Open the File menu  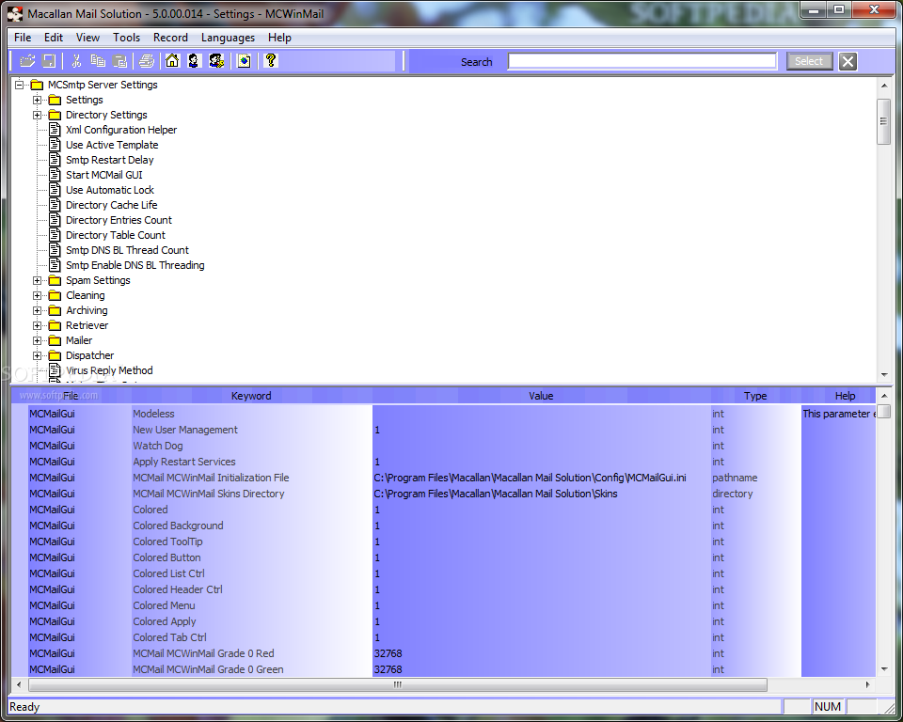click(23, 38)
